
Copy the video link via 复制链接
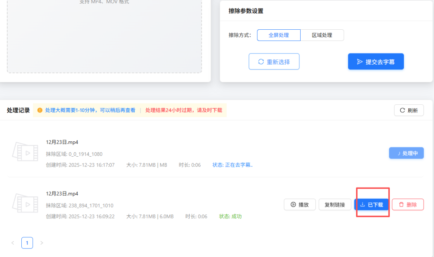tap(334, 204)
